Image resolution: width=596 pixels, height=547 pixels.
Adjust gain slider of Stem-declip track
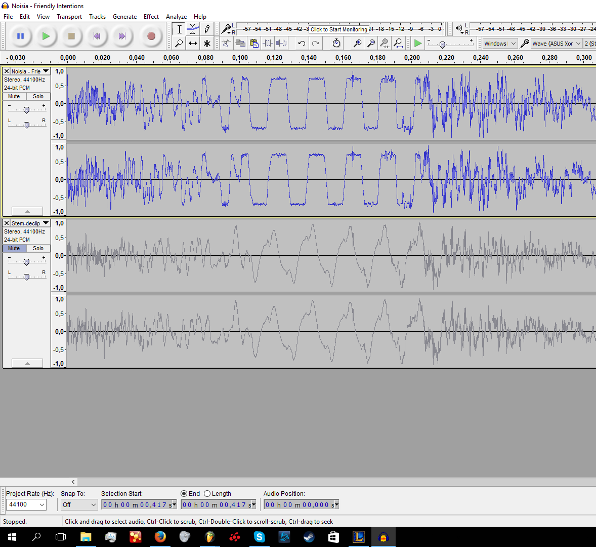pyautogui.click(x=26, y=262)
